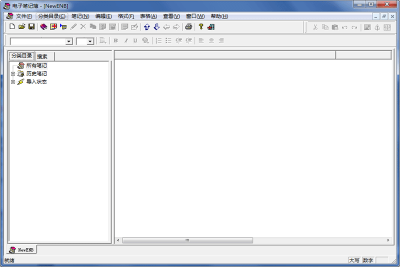Expand the 历史笔记 tree node
400x267 pixels.
click(13, 74)
